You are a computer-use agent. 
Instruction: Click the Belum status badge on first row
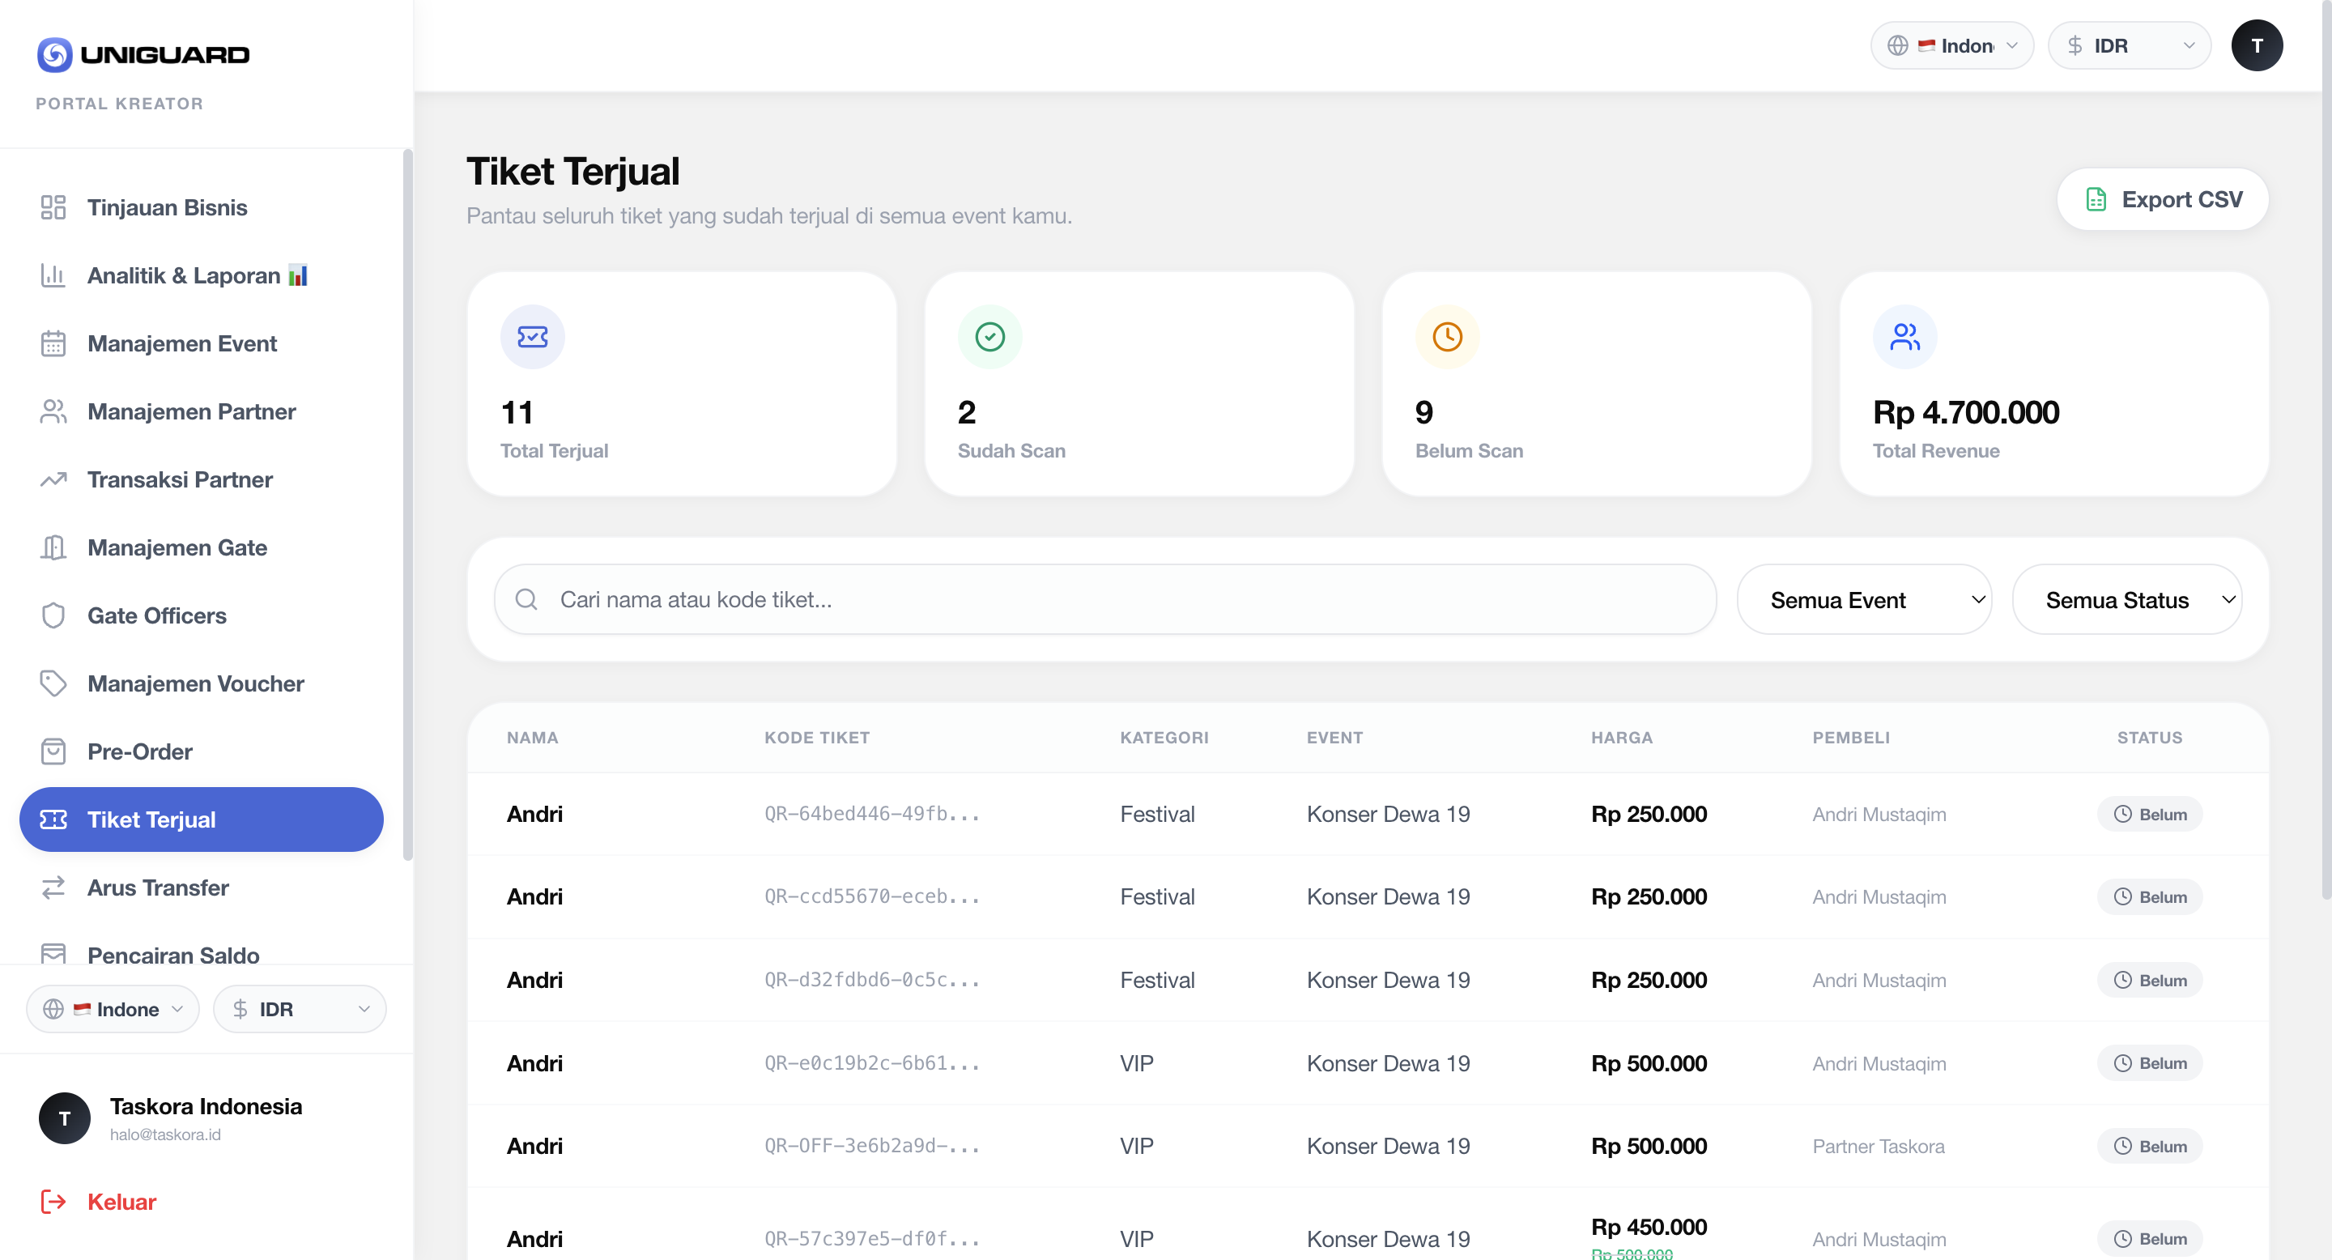[x=2150, y=814]
